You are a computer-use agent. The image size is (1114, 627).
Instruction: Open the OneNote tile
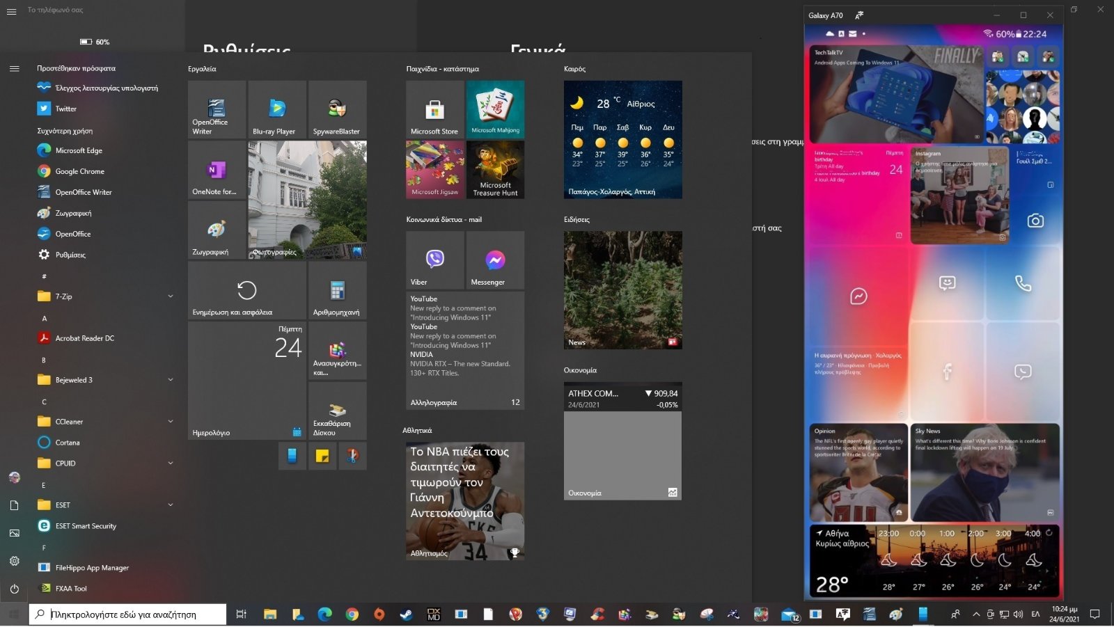pyautogui.click(x=217, y=170)
